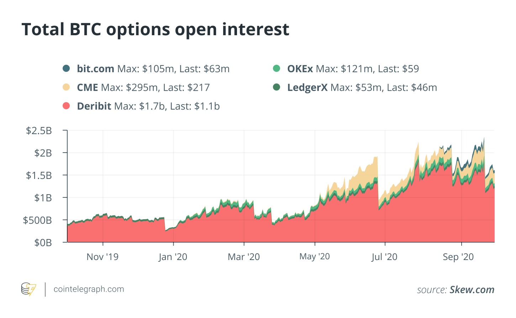Screen dimensions: 516x318
Task: Click the May '20 axis label
Action: (315, 256)
